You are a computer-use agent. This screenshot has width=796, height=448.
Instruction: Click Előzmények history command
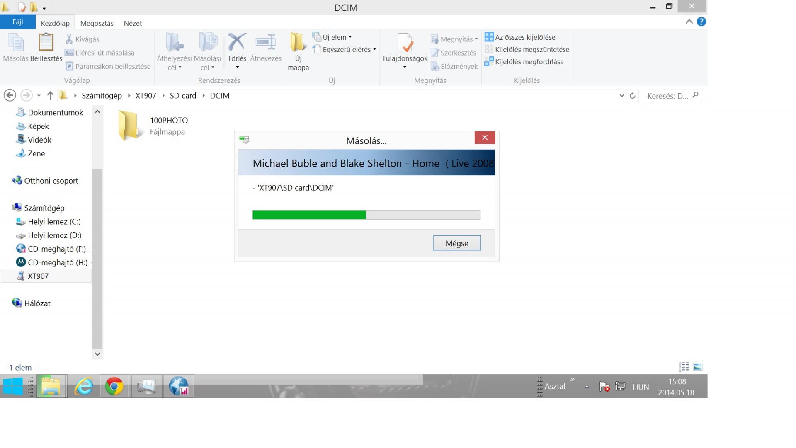tap(454, 66)
